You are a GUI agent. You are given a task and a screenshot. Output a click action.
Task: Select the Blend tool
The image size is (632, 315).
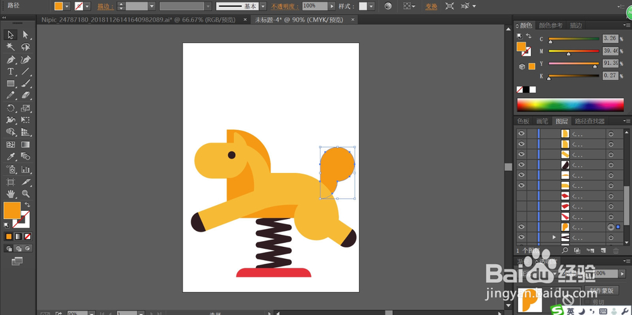coord(25,157)
